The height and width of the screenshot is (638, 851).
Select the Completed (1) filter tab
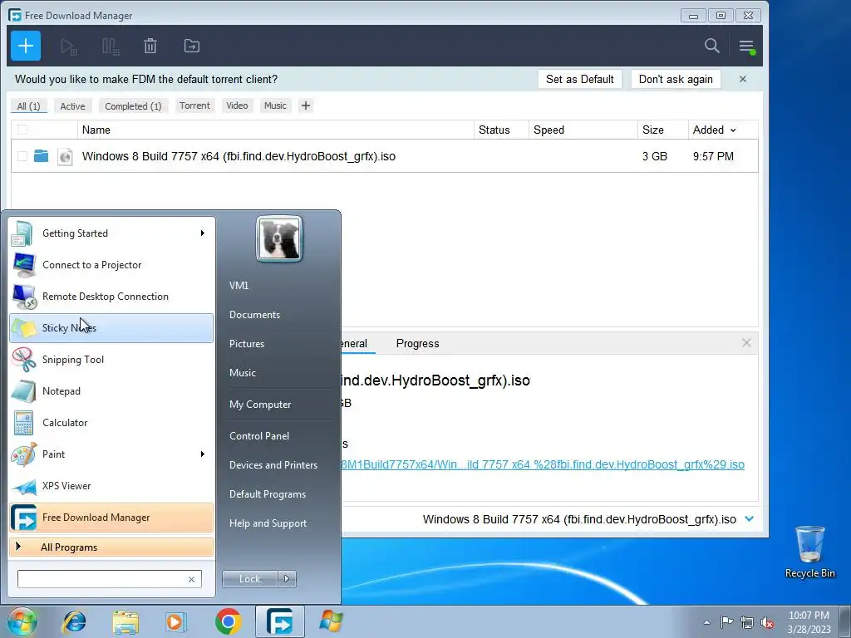coord(133,106)
